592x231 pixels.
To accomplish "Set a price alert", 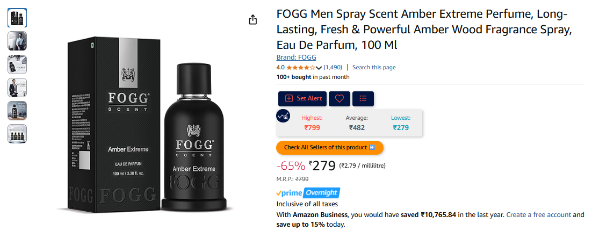I will tap(303, 98).
